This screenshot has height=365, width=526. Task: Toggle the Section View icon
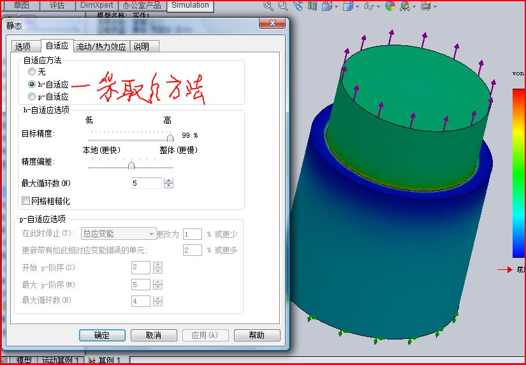click(312, 6)
